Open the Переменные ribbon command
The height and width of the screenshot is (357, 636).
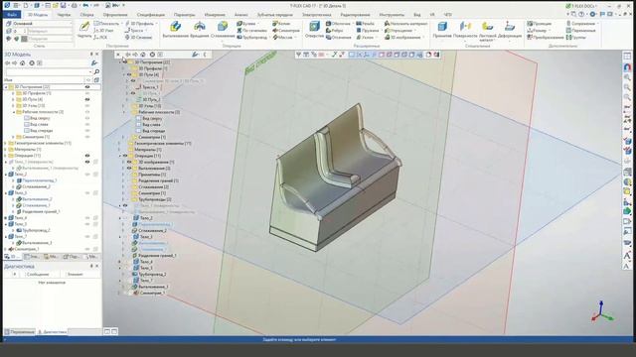[580, 31]
